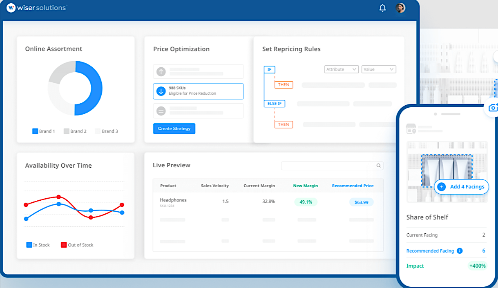The width and height of the screenshot is (498, 288).
Task: Click the Set Repricing Rules title
Action: pyautogui.click(x=291, y=49)
